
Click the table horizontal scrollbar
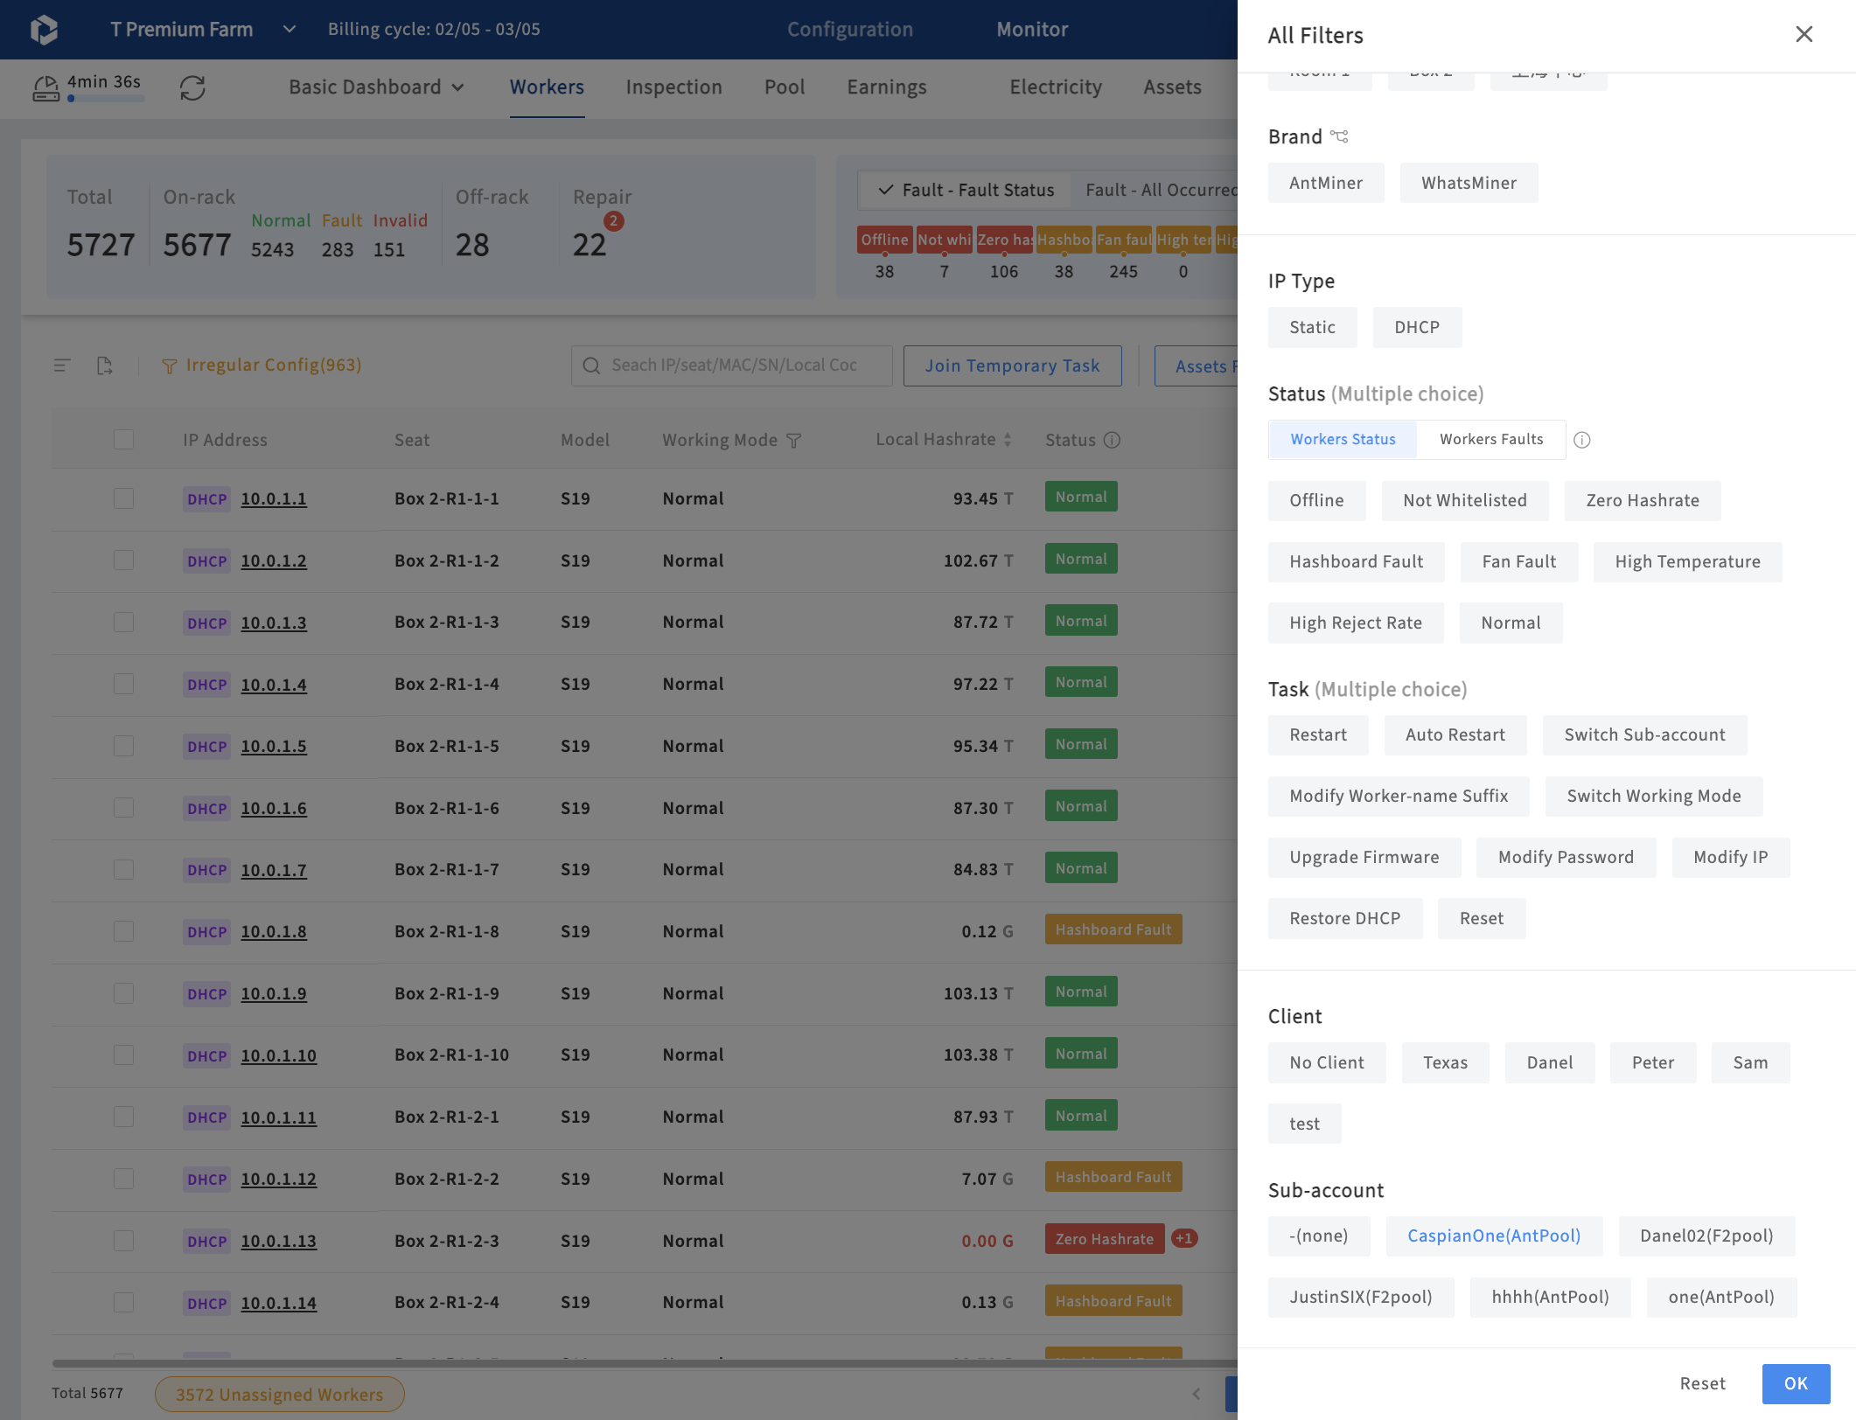pyautogui.click(x=645, y=1363)
